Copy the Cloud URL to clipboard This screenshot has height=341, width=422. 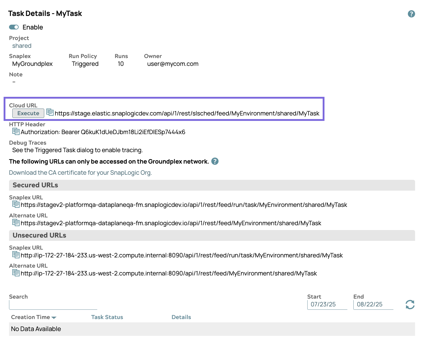(x=49, y=112)
